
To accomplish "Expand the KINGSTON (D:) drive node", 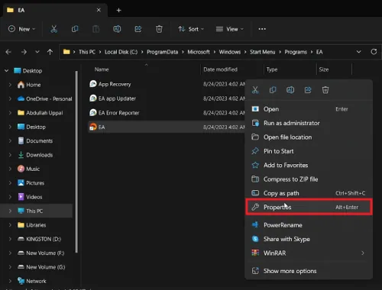I will click(x=10, y=239).
